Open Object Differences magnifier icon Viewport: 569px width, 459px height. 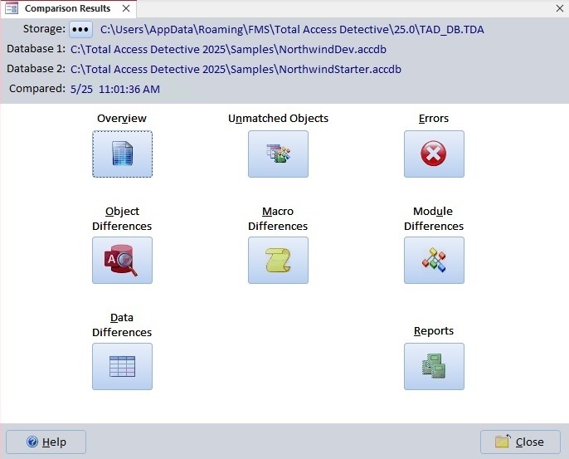pyautogui.click(x=122, y=260)
